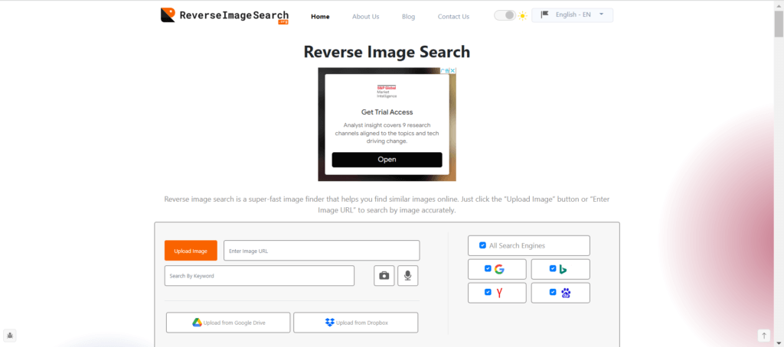Click the camera capture icon button
Image resolution: width=784 pixels, height=347 pixels.
pyautogui.click(x=384, y=276)
